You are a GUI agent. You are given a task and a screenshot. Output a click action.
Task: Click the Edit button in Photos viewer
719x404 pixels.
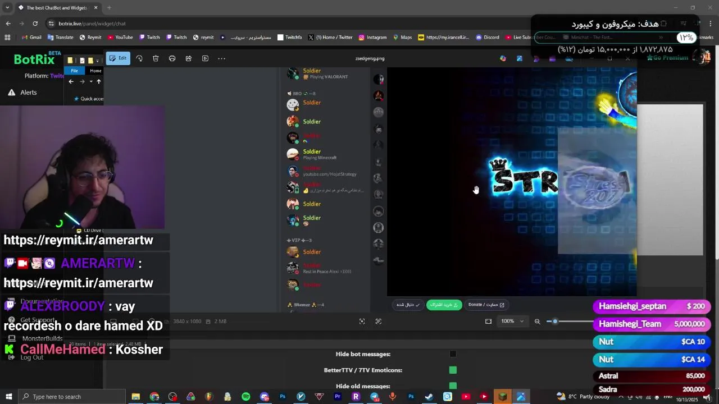coord(118,58)
